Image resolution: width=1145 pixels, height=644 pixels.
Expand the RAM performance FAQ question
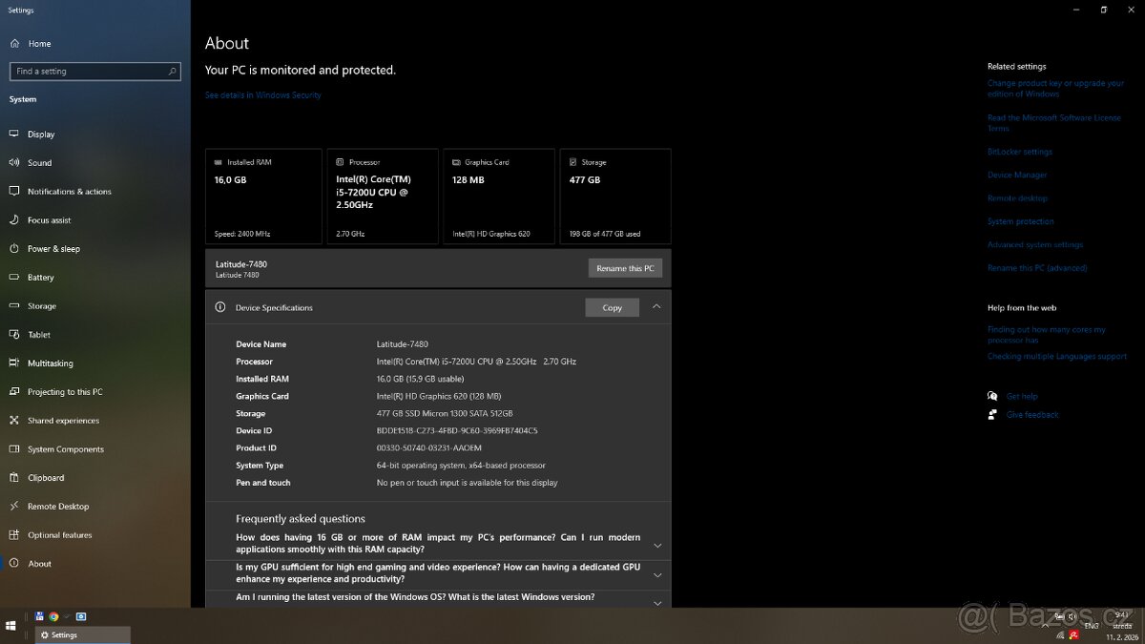(657, 542)
